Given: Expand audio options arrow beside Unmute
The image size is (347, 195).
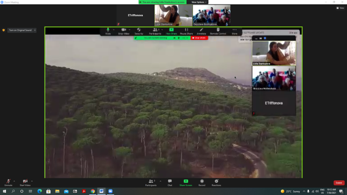Looking at the screenshot, I should (x=14, y=181).
